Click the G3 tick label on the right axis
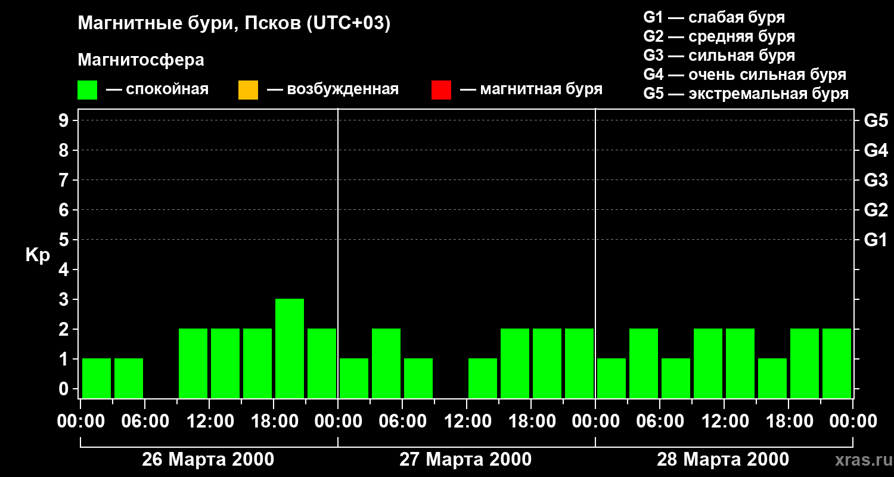This screenshot has width=894, height=477. click(x=876, y=180)
